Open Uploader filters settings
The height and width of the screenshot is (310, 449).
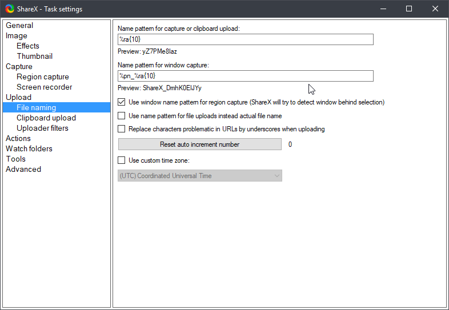coord(42,128)
